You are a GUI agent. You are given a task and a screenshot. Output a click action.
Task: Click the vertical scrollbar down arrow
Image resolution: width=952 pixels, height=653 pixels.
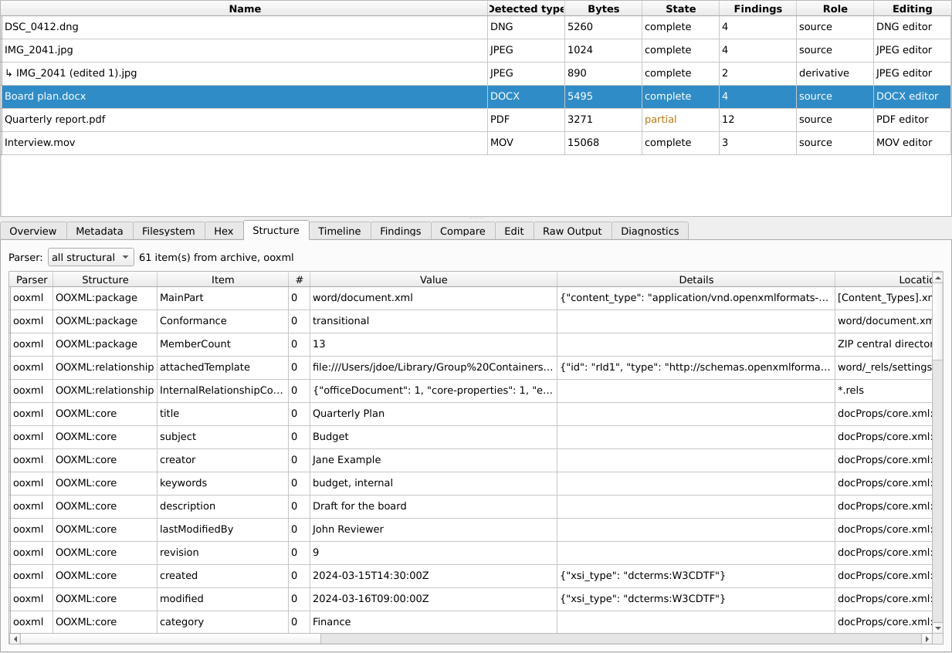click(x=938, y=628)
